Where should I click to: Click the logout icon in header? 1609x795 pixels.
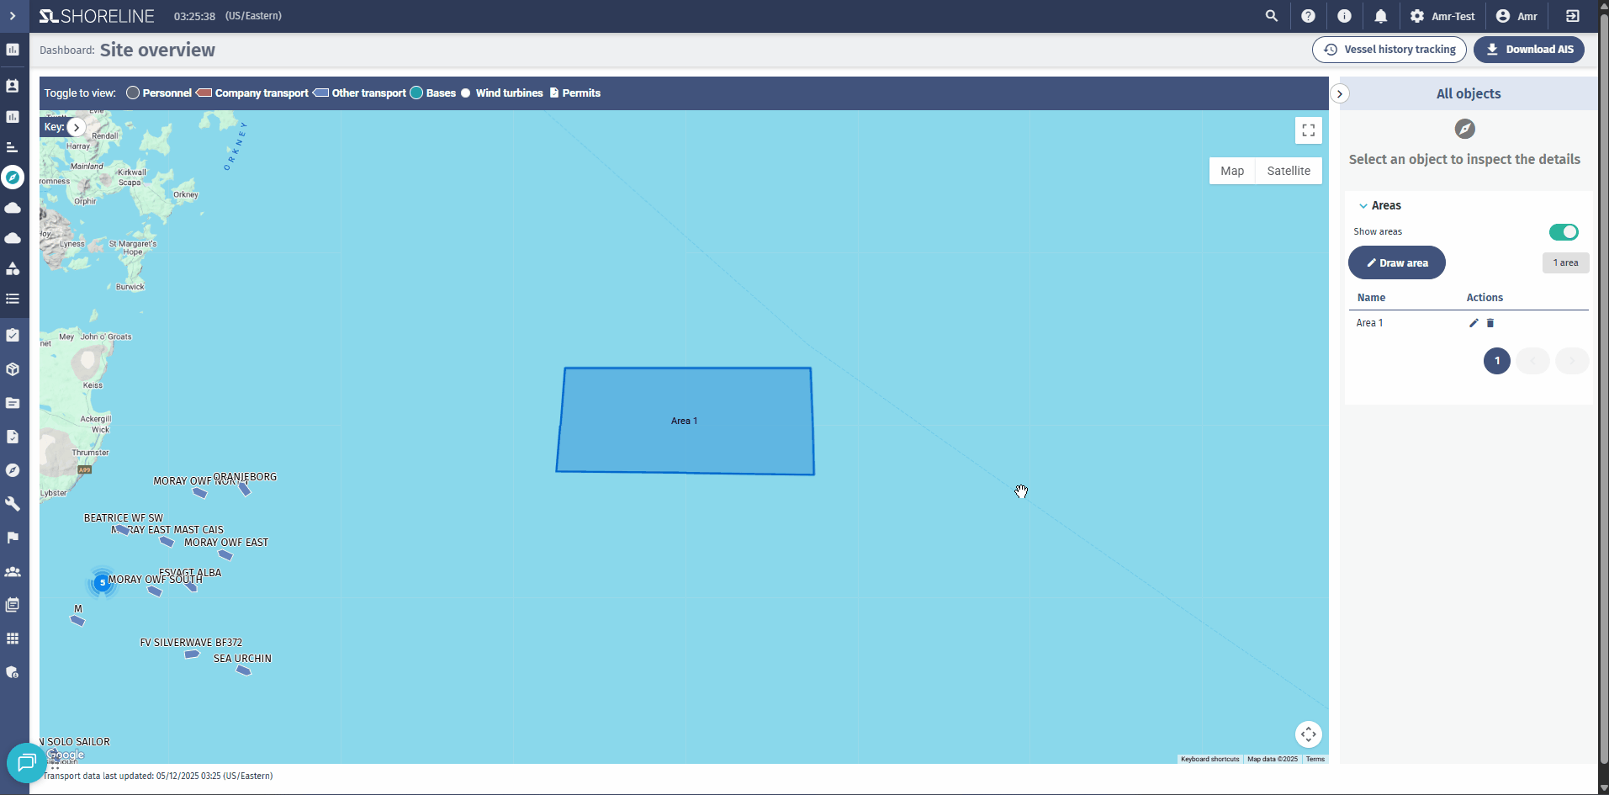(x=1572, y=16)
